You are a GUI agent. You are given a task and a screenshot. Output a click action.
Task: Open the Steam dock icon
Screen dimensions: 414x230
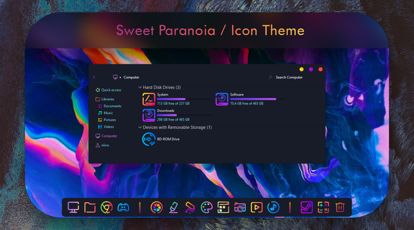pos(306,207)
